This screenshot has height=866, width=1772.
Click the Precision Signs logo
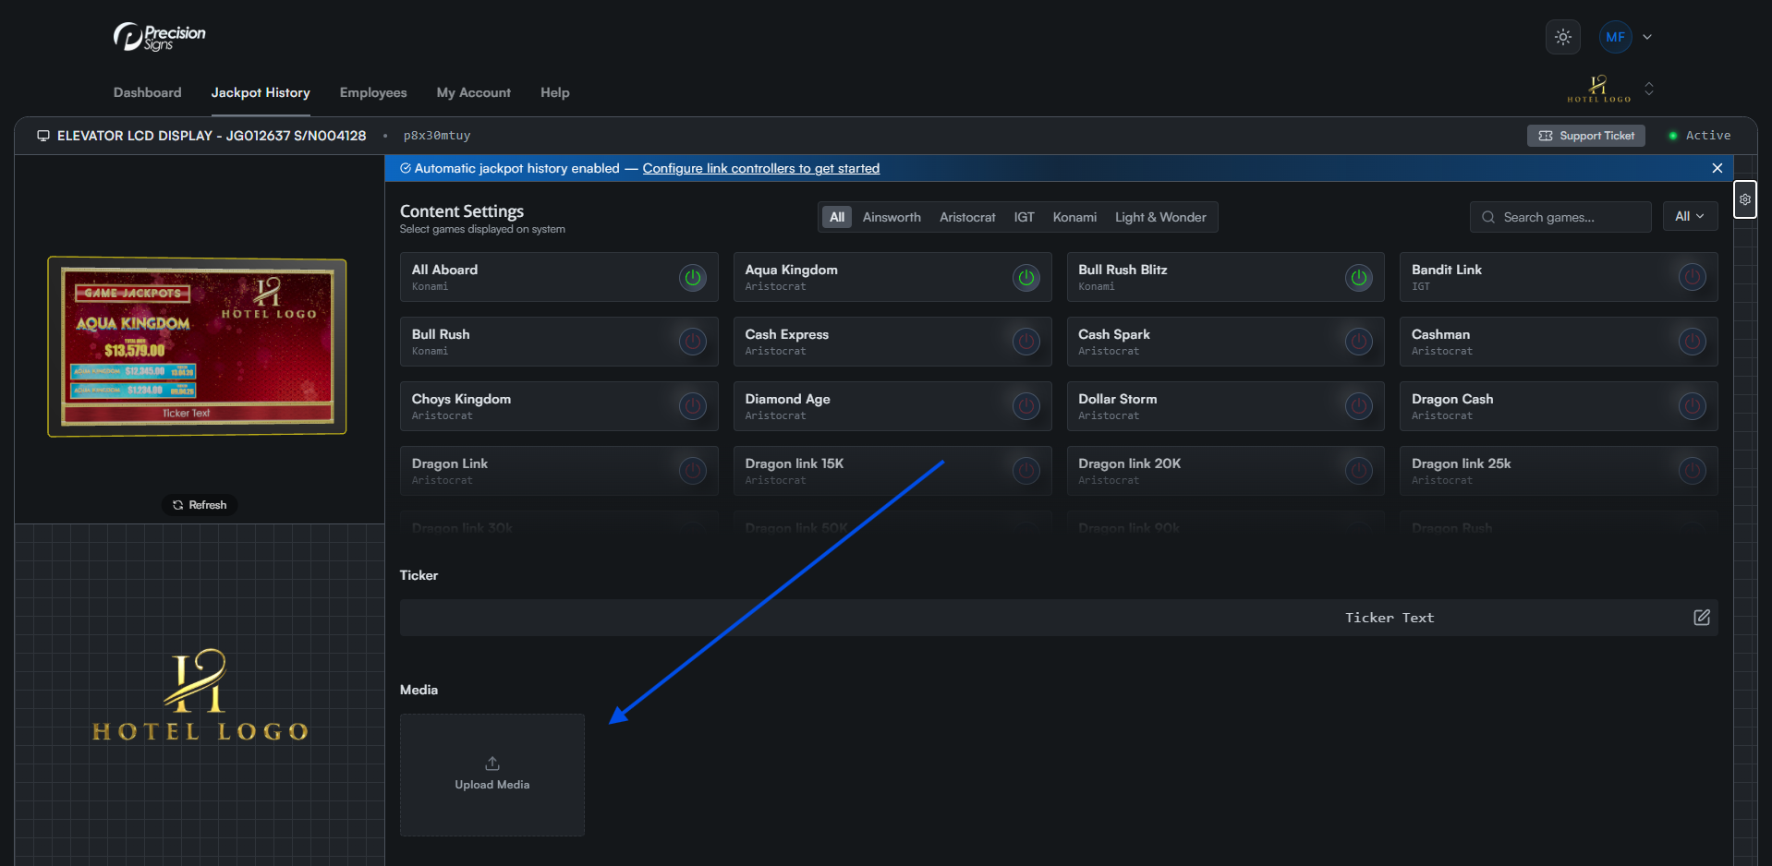[160, 37]
